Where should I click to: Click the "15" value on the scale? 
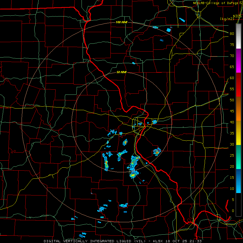click(x=232, y=178)
